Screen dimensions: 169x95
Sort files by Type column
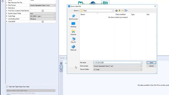[133, 15]
